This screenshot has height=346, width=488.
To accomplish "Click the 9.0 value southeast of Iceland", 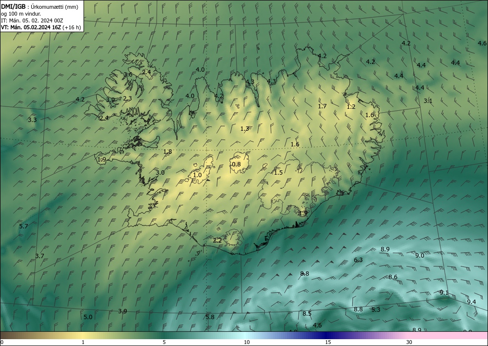I will point(420,255).
